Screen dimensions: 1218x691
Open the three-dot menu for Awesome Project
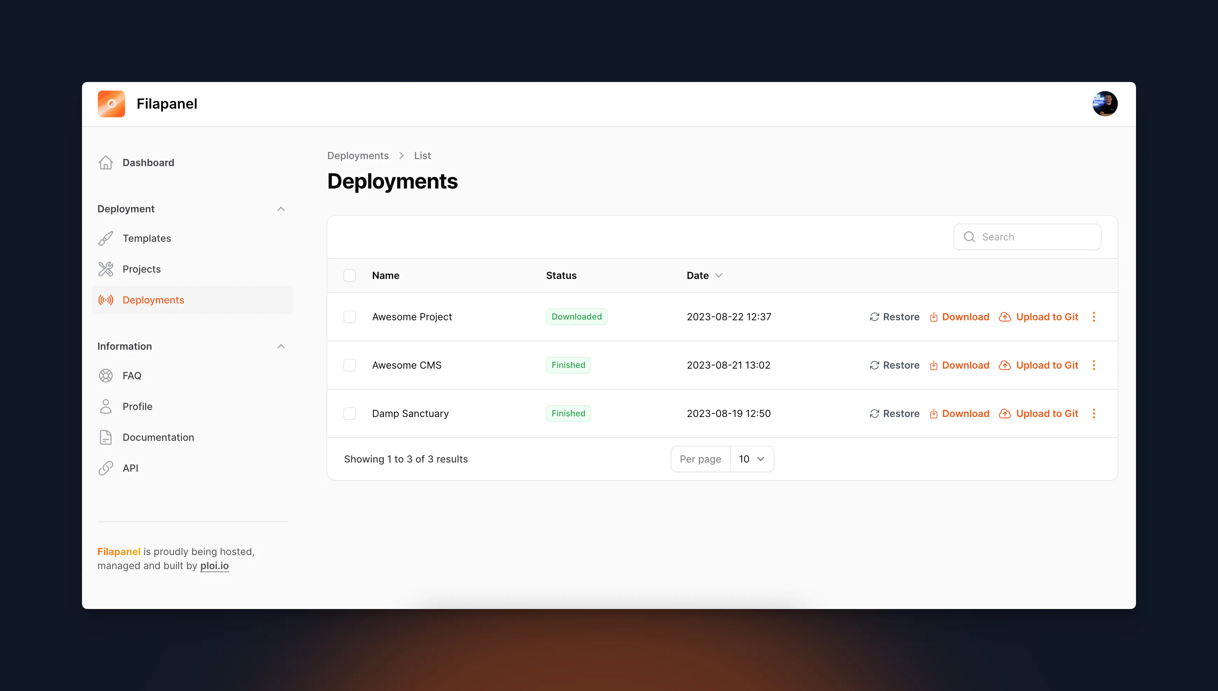click(1094, 317)
